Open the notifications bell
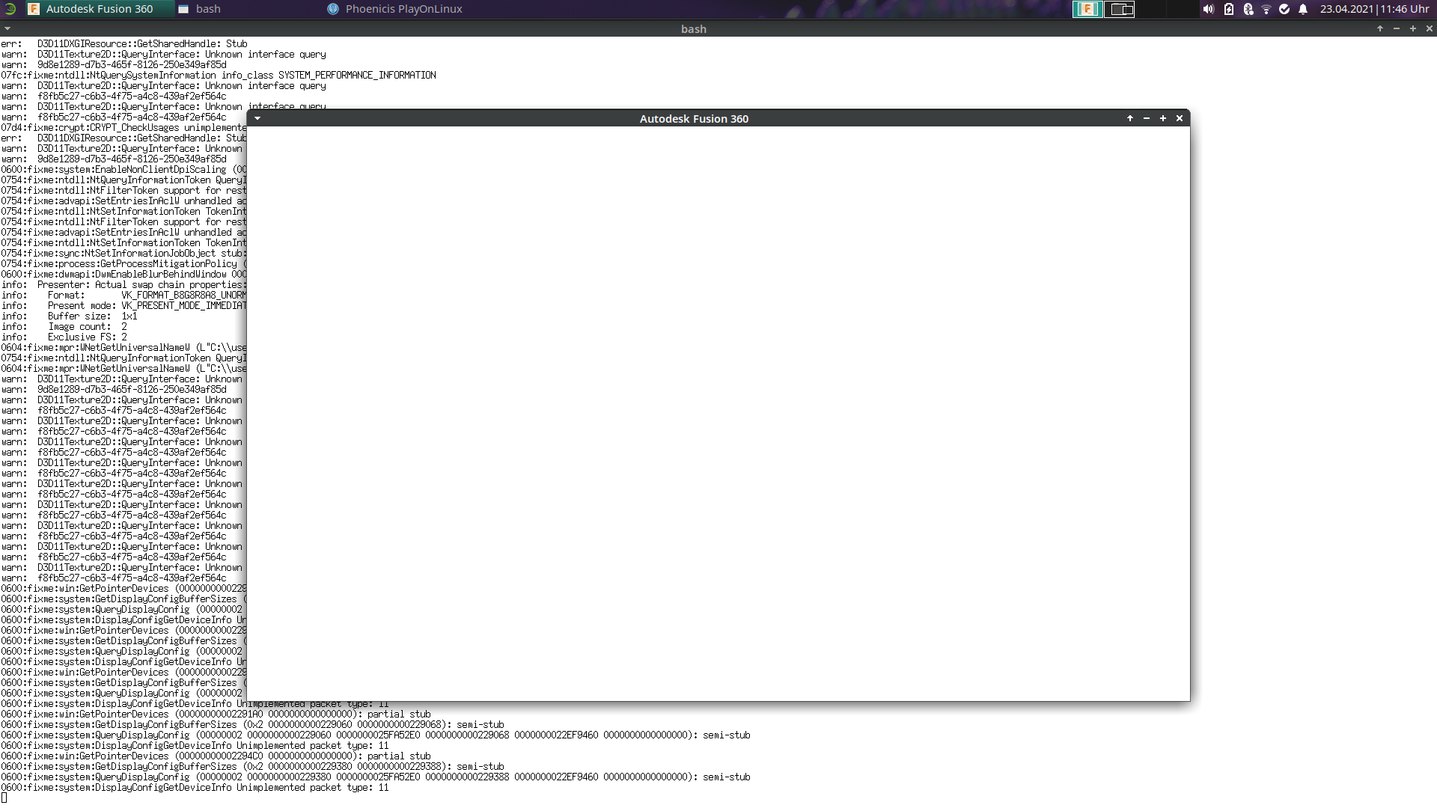Image resolution: width=1437 pixels, height=808 pixels. [1303, 9]
